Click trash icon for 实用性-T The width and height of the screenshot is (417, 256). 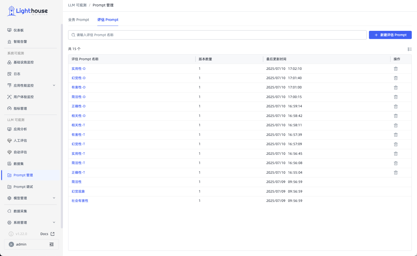396,154
